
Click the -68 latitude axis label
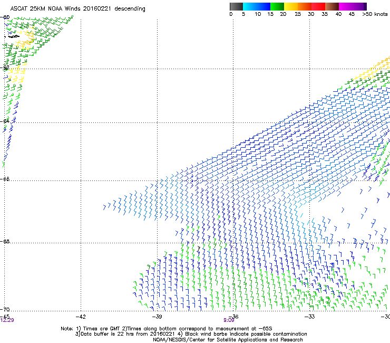[x=5, y=241]
